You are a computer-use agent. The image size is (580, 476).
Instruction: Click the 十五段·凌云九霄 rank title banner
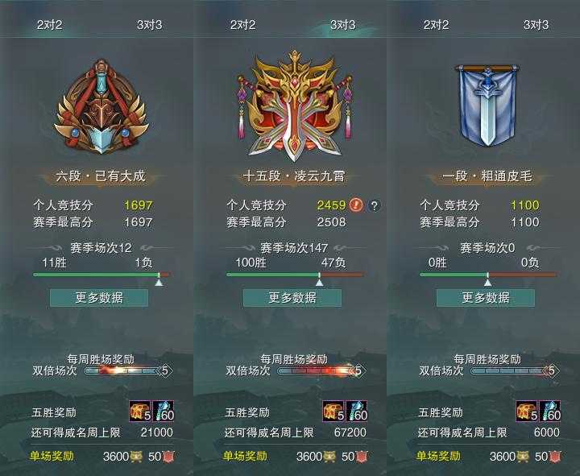click(x=294, y=176)
